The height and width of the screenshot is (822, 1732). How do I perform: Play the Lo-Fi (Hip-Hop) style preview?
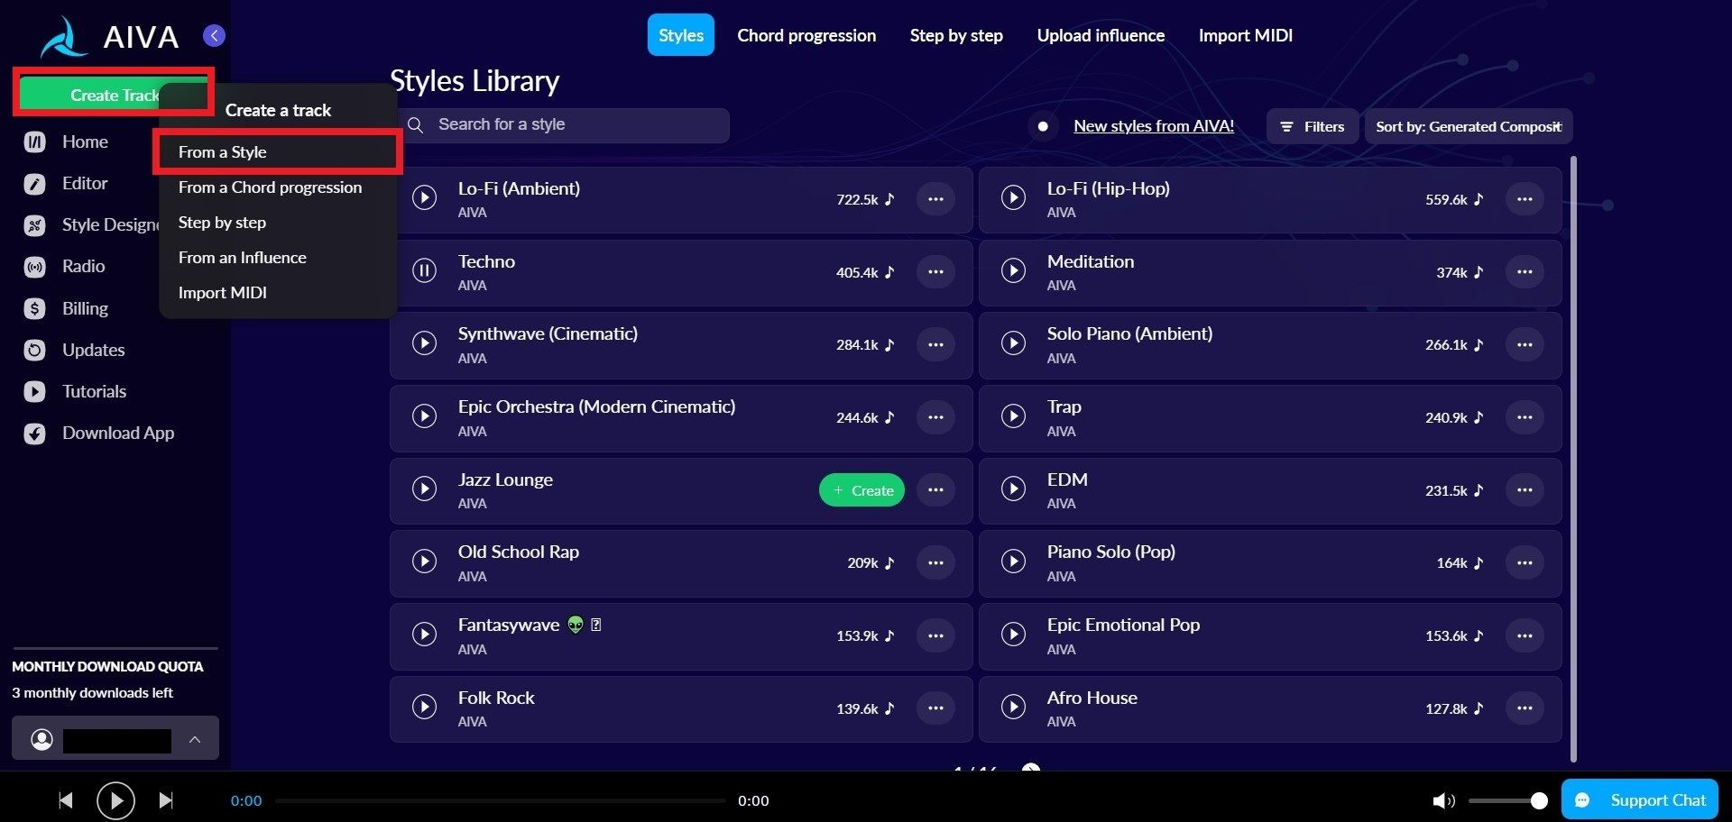(x=1013, y=197)
